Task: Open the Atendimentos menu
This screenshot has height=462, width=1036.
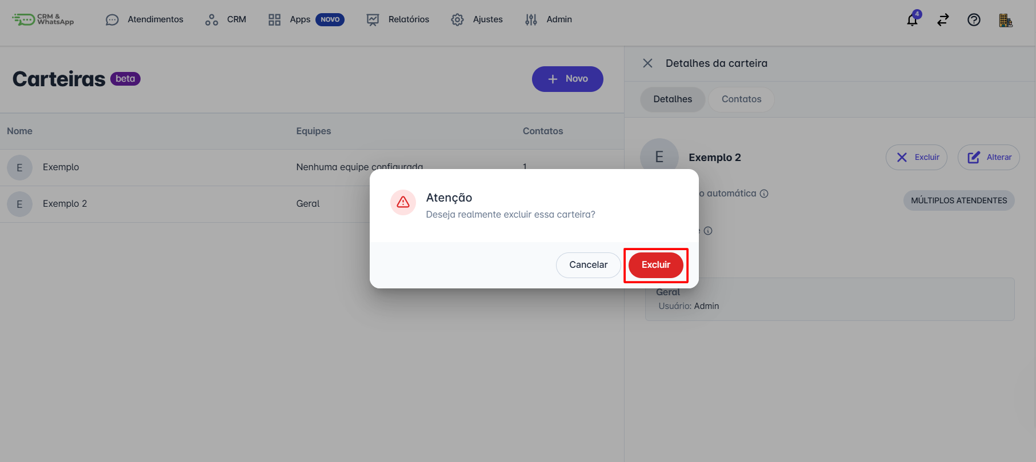Action: point(145,19)
